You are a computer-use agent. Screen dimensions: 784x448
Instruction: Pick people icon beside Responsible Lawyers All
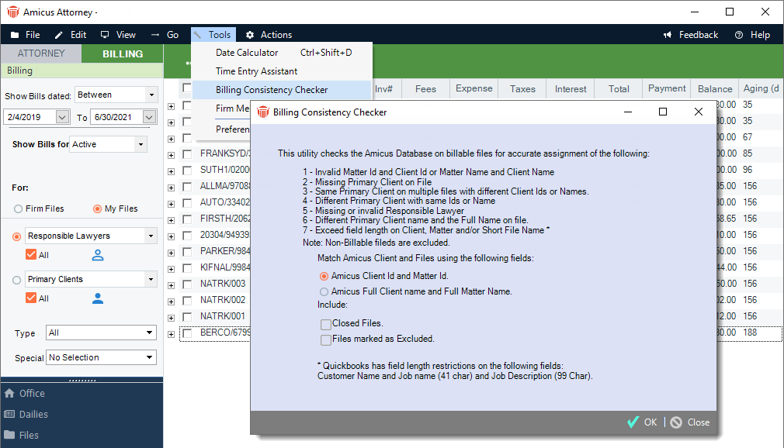pyautogui.click(x=98, y=255)
